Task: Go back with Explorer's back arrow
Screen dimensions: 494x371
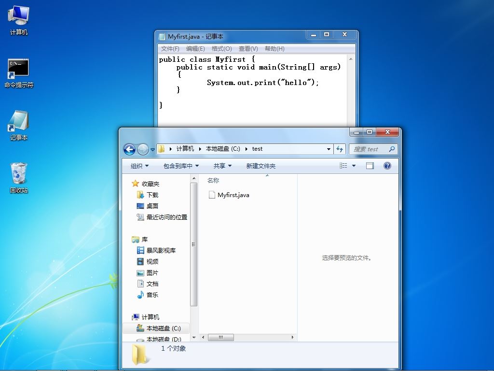Action: point(129,149)
